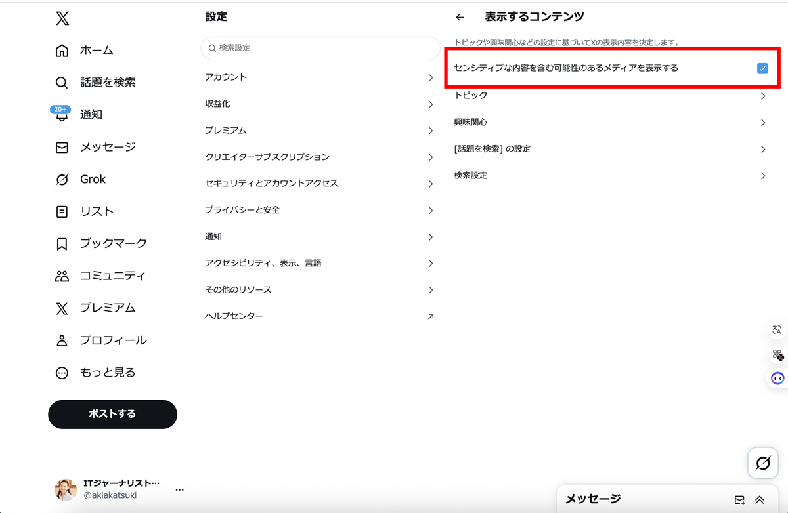Click the profile avatar of akiakatsuki
This screenshot has height=513, width=788.
(x=66, y=489)
